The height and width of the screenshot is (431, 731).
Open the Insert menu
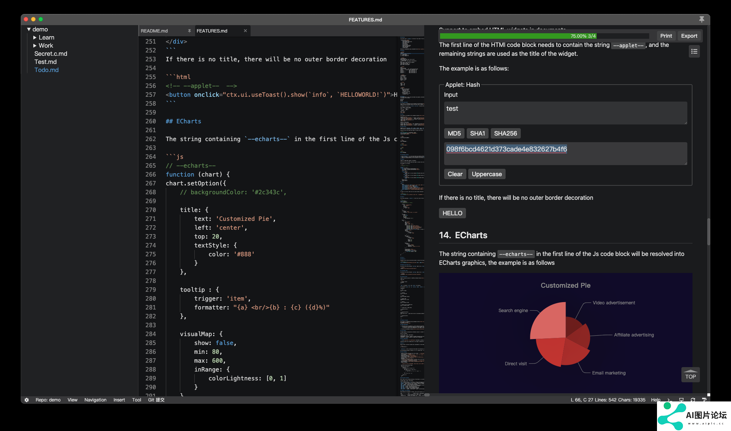click(119, 400)
